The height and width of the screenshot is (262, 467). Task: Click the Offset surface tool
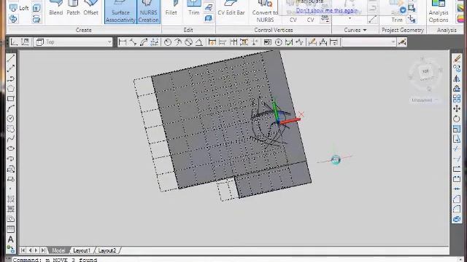tap(90, 8)
